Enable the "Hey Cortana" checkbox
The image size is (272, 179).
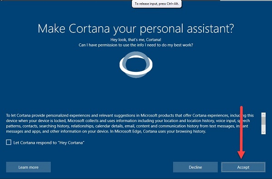9,142
